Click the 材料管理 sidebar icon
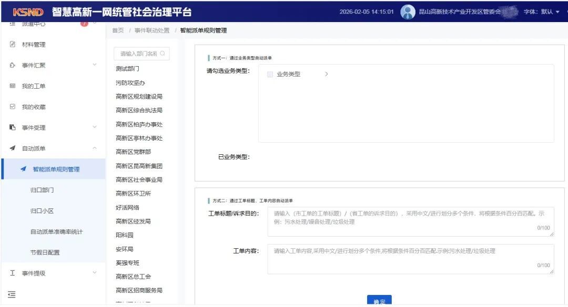 (13, 45)
